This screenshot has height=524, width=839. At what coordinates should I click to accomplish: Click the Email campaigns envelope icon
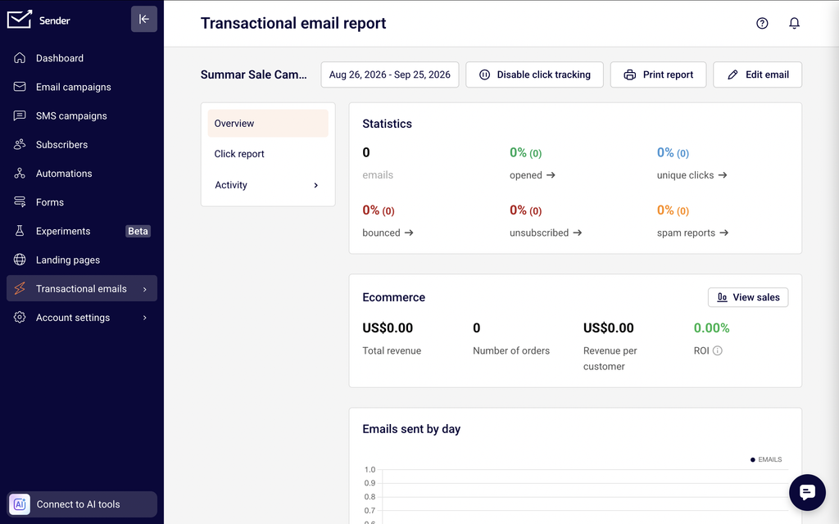(20, 87)
